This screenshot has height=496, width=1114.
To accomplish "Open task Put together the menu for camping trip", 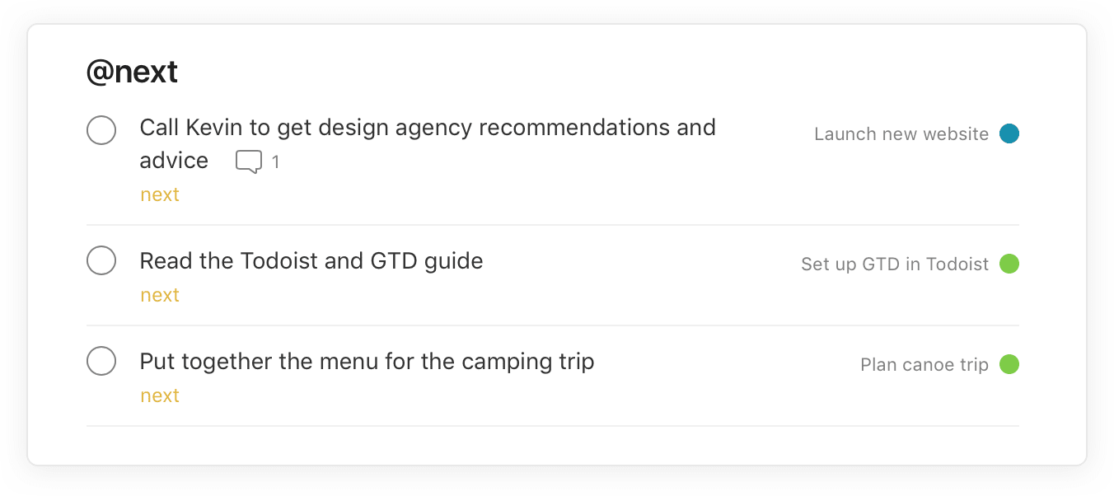I will (367, 362).
